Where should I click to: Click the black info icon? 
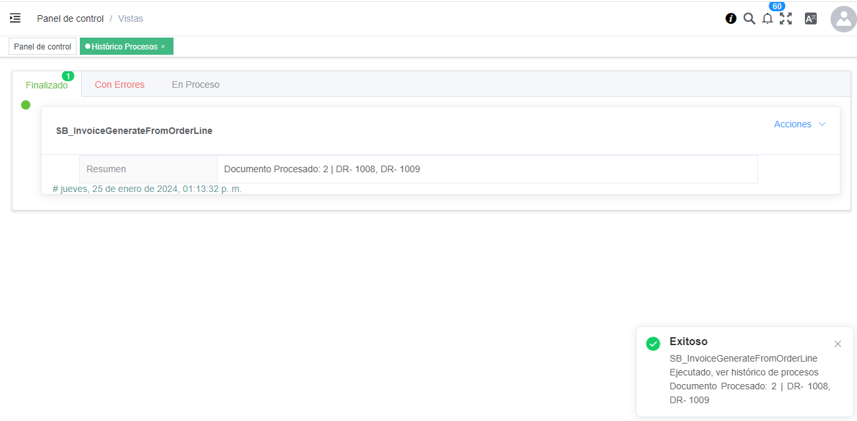[731, 18]
